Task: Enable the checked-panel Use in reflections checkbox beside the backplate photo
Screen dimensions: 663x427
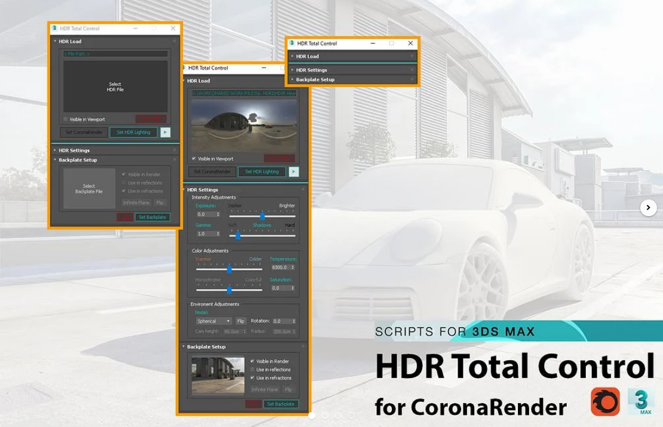Action: (x=253, y=370)
